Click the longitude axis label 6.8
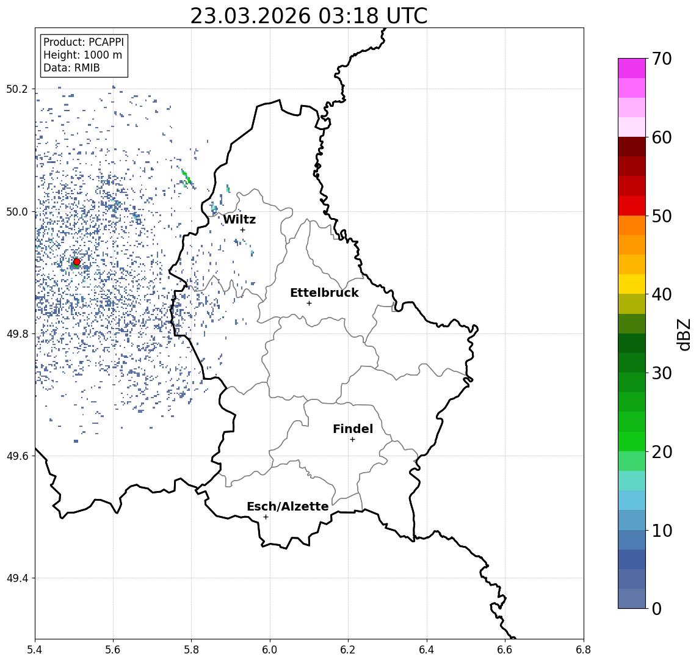Screen dimensions: 699x662 [x=584, y=650]
